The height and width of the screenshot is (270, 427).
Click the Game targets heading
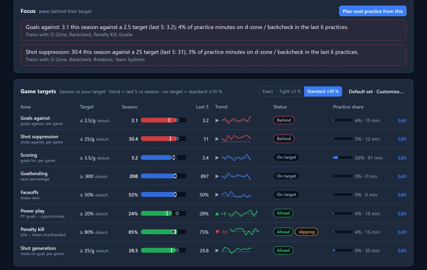[x=38, y=91]
